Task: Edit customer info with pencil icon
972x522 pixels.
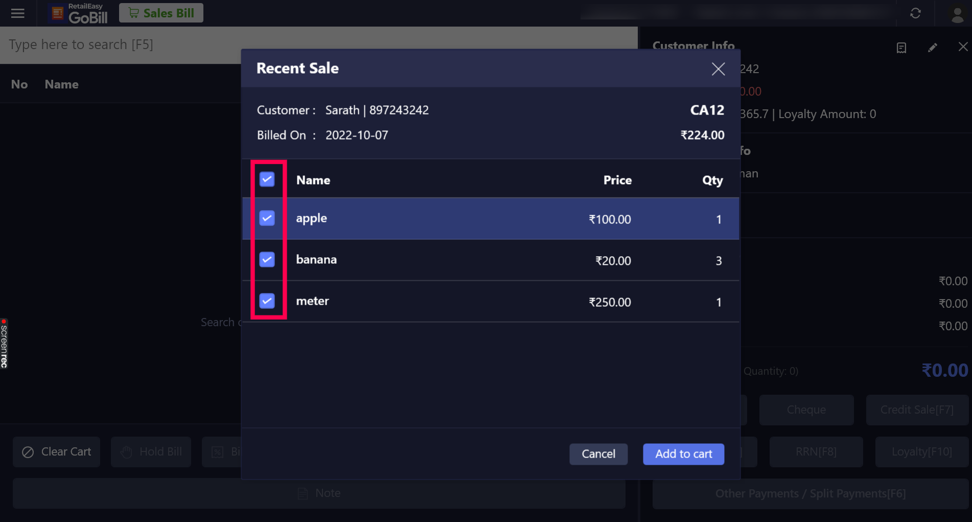Action: point(933,48)
